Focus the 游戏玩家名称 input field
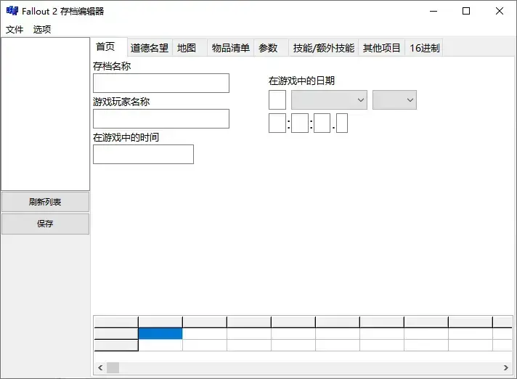The height and width of the screenshot is (379, 517). 161,118
